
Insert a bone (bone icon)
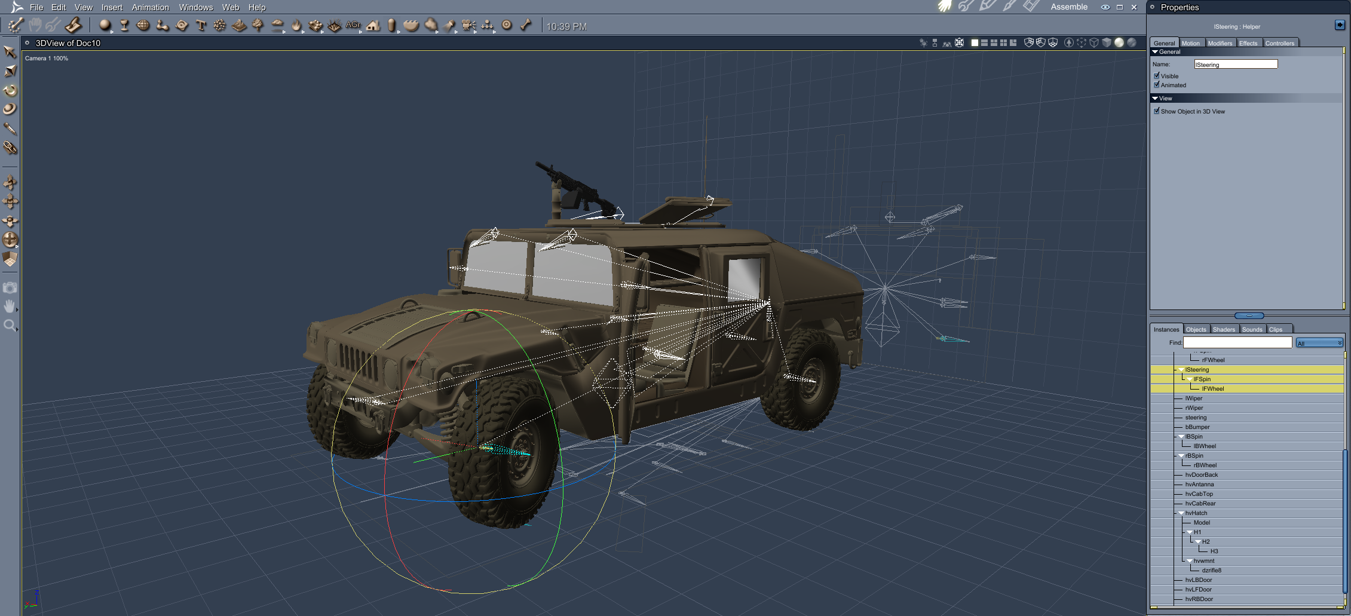point(526,25)
